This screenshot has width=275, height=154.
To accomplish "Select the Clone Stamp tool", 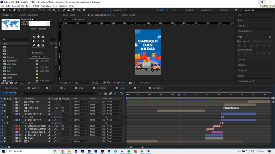I will click(x=68, y=10).
